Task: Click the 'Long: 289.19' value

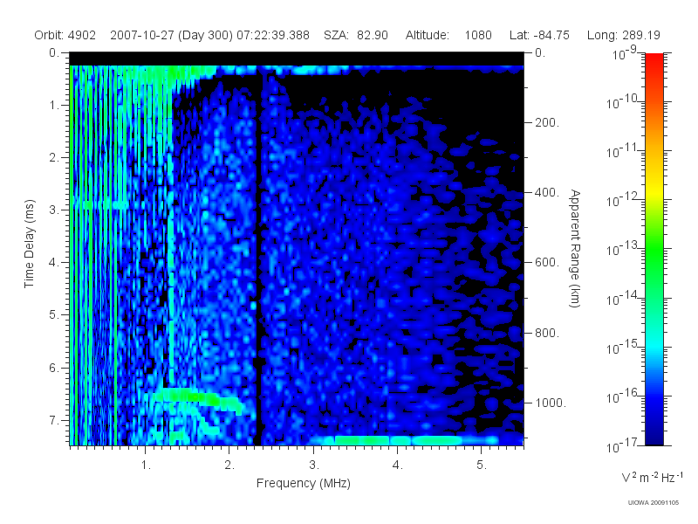Action: point(623,35)
